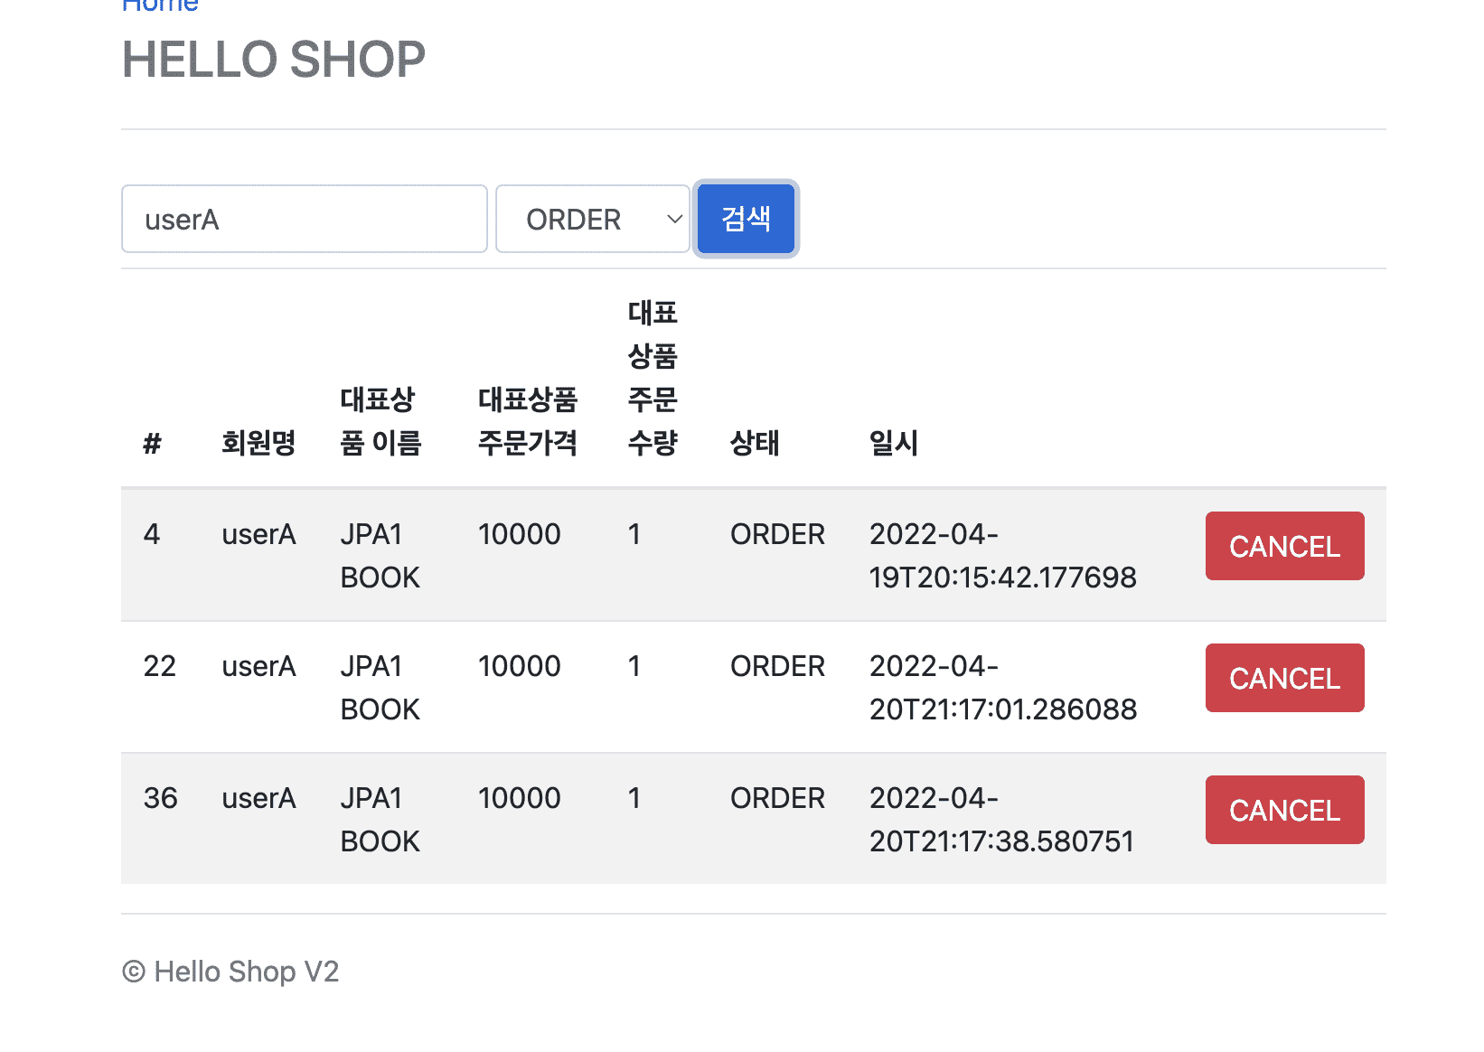Click the 대표상품 이름 column header
This screenshot has width=1484, height=1052.
pyautogui.click(x=380, y=421)
